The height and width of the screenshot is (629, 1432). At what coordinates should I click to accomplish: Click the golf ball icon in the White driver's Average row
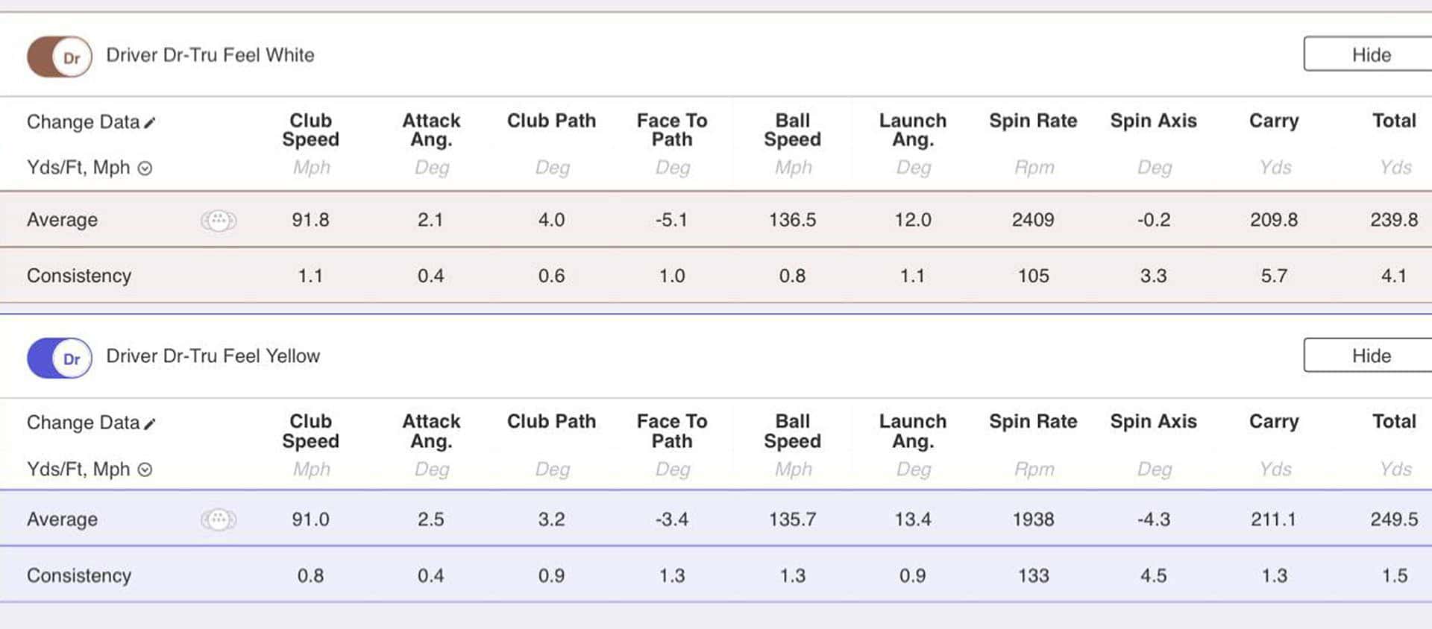pyautogui.click(x=218, y=221)
